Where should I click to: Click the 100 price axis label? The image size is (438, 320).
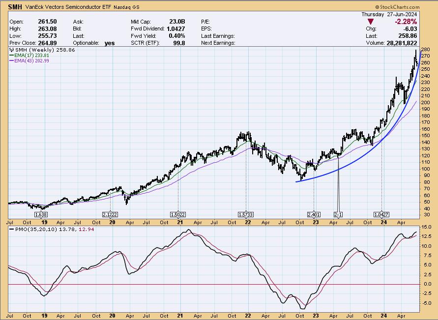(425, 169)
